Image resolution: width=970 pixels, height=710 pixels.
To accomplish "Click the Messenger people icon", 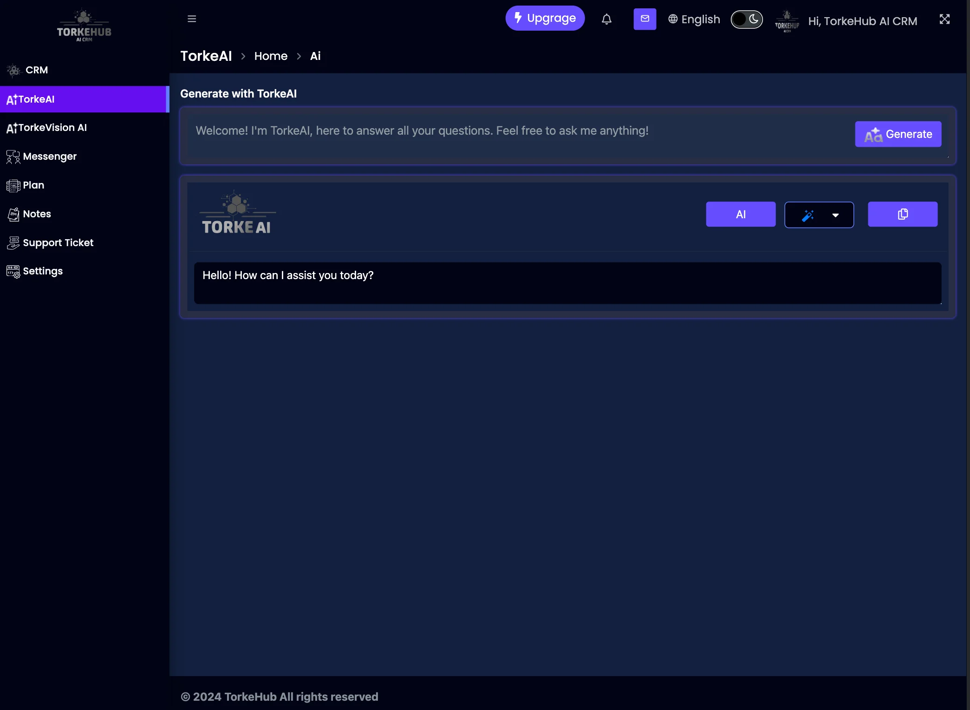I will [x=13, y=157].
